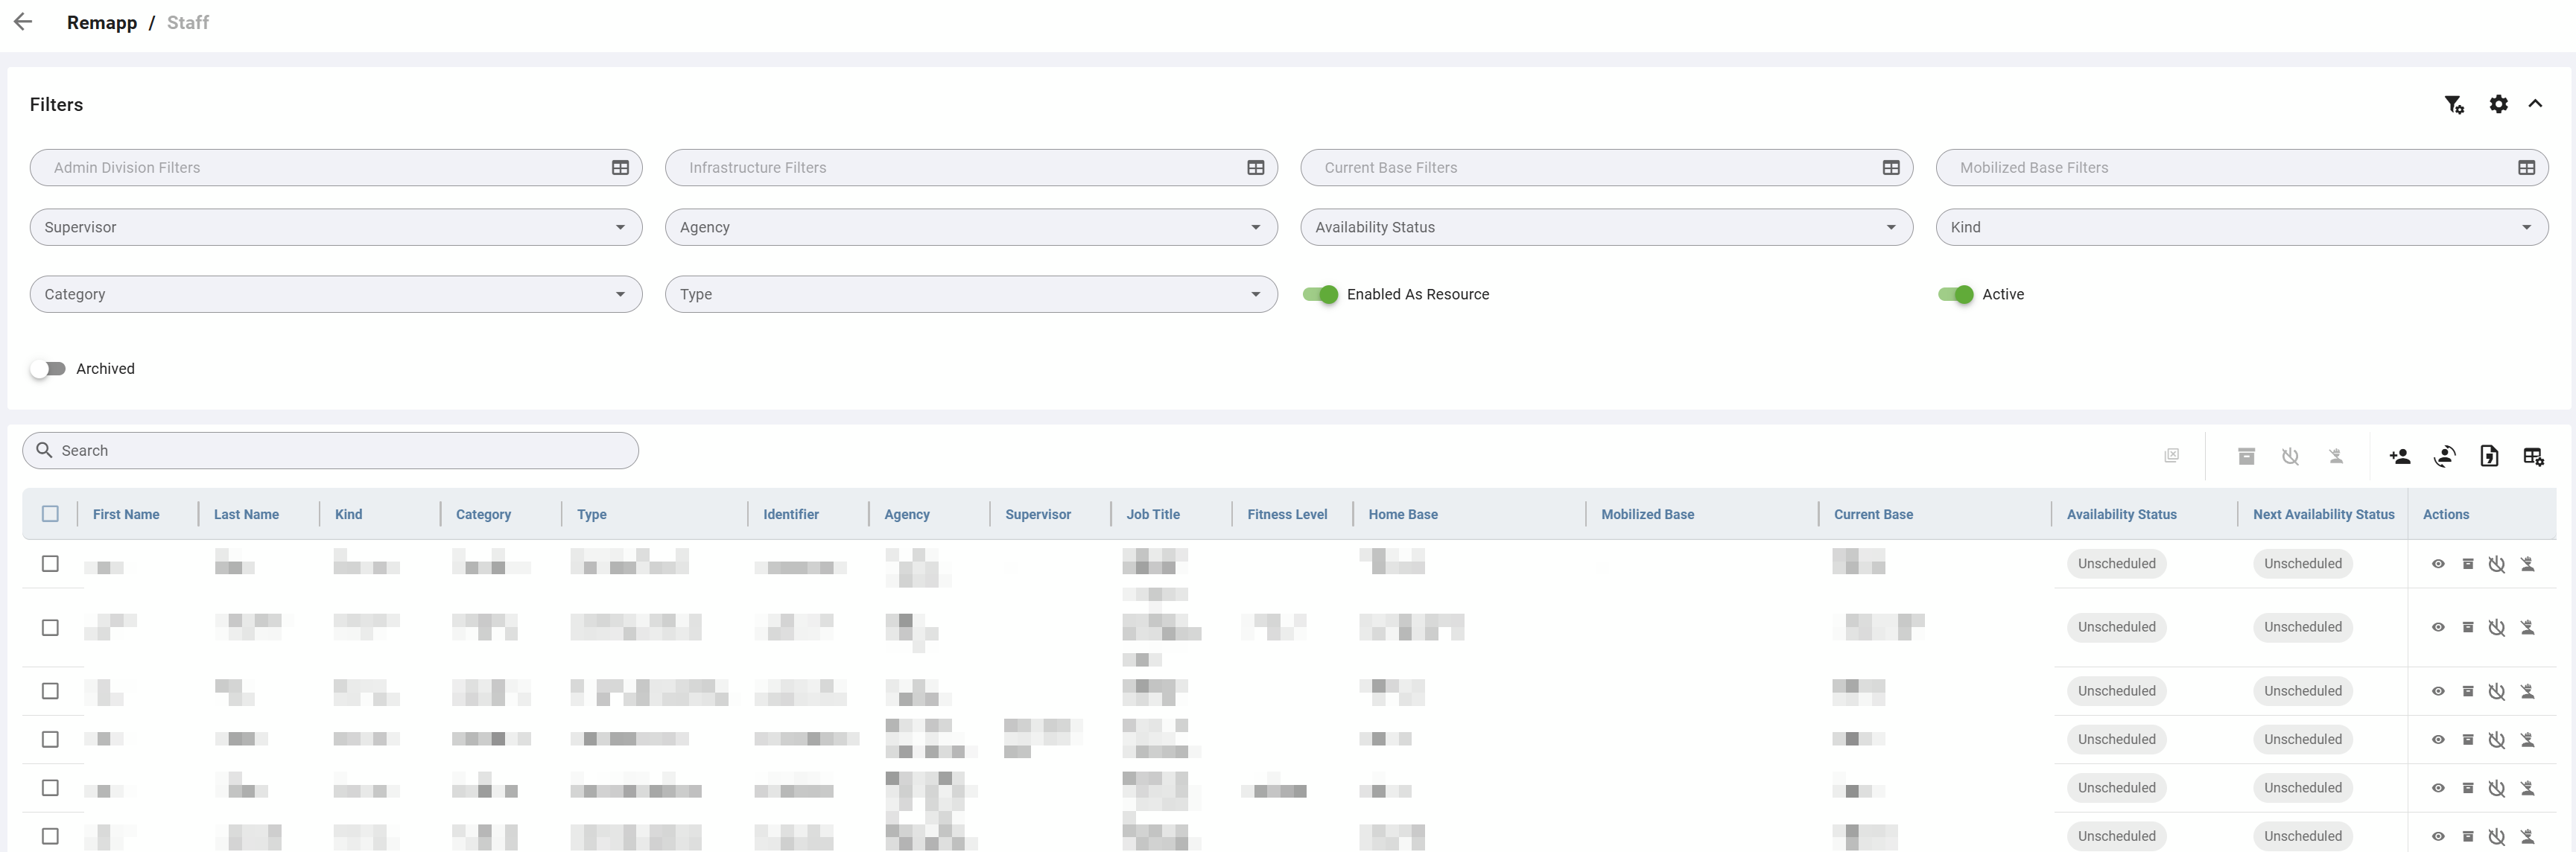Click the toolbar archive box icon

[x=2246, y=456]
